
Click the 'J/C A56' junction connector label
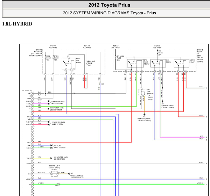pos(54,169)
